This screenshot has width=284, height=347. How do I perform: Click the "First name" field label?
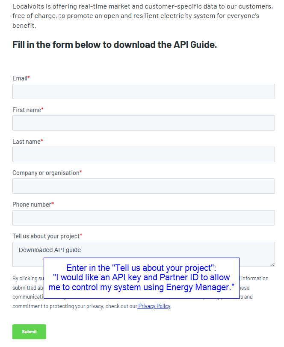[x=27, y=110]
